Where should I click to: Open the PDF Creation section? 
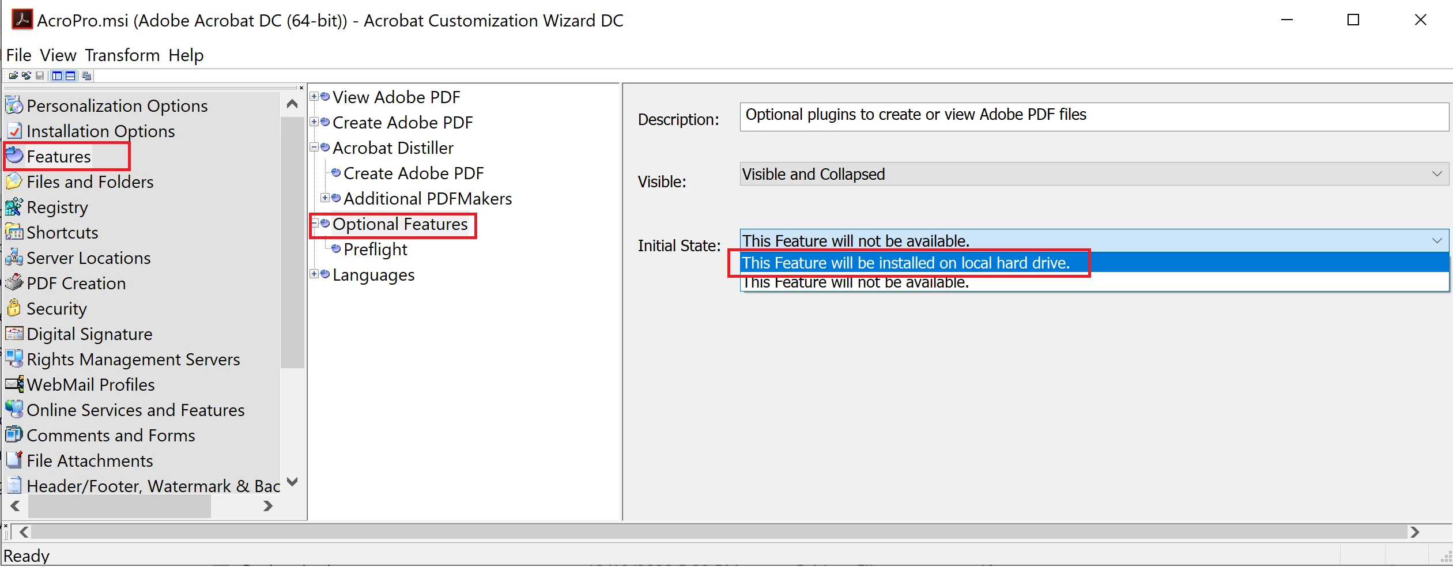(76, 283)
